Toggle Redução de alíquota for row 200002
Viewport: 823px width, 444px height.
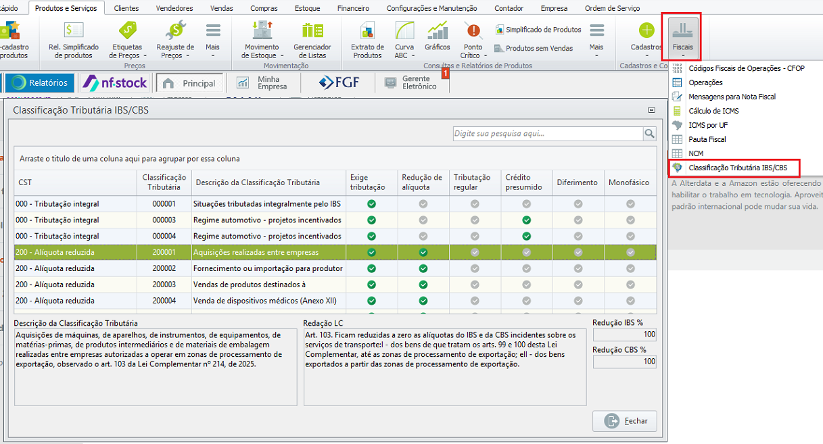[423, 268]
